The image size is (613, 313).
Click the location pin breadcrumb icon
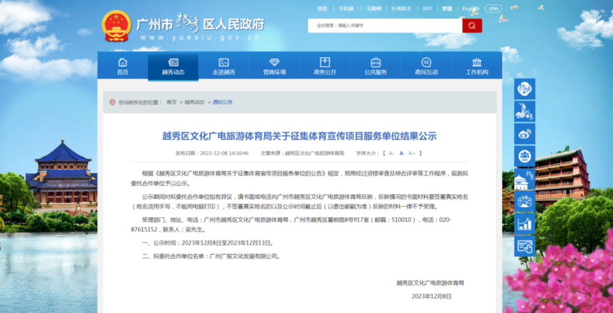click(112, 102)
